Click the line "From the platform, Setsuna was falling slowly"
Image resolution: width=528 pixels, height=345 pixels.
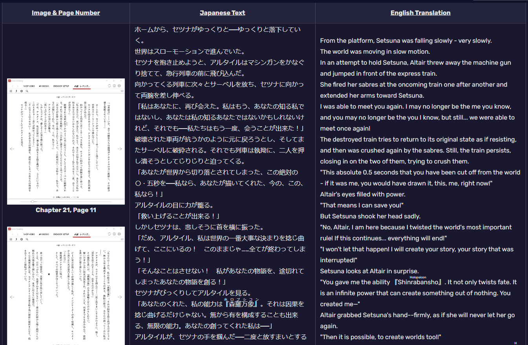(x=406, y=41)
